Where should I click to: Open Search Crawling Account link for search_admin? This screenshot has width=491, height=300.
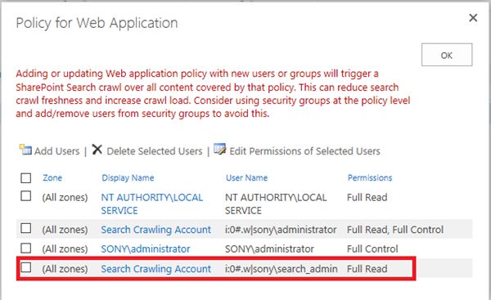[x=156, y=269]
